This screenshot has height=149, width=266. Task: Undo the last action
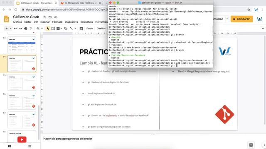[15, 29]
